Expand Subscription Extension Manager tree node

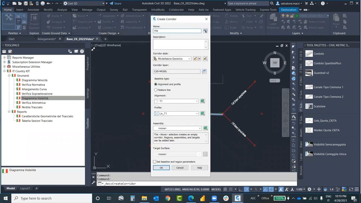5,62
